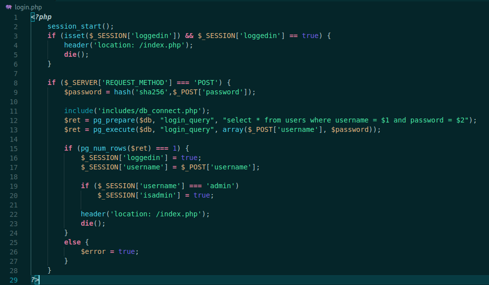Screen dimensions: 489x285
Task: Click the number 1 after === on line 15
Action: tap(175, 148)
